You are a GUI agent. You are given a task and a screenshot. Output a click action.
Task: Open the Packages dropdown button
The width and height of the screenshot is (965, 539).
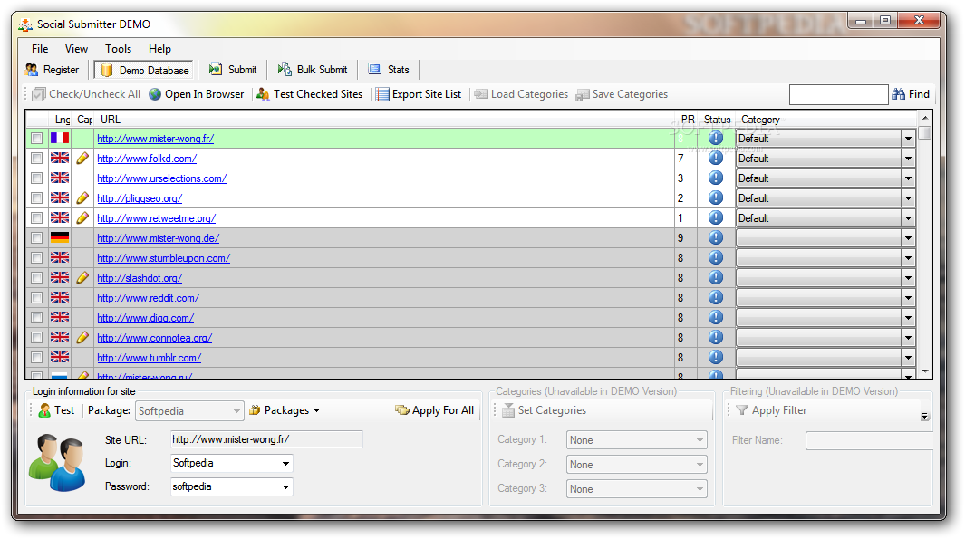(285, 410)
